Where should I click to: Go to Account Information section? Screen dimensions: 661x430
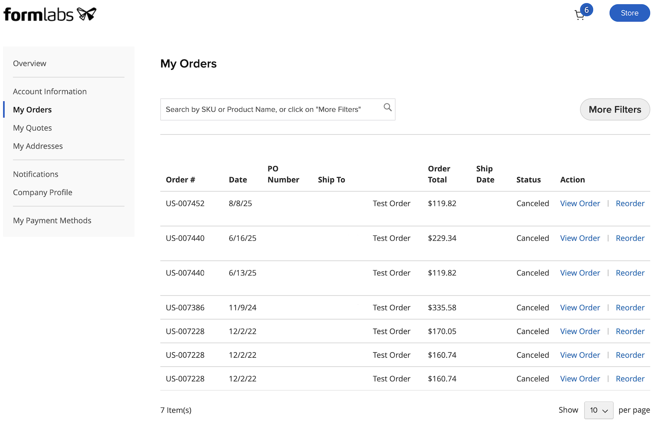[50, 91]
